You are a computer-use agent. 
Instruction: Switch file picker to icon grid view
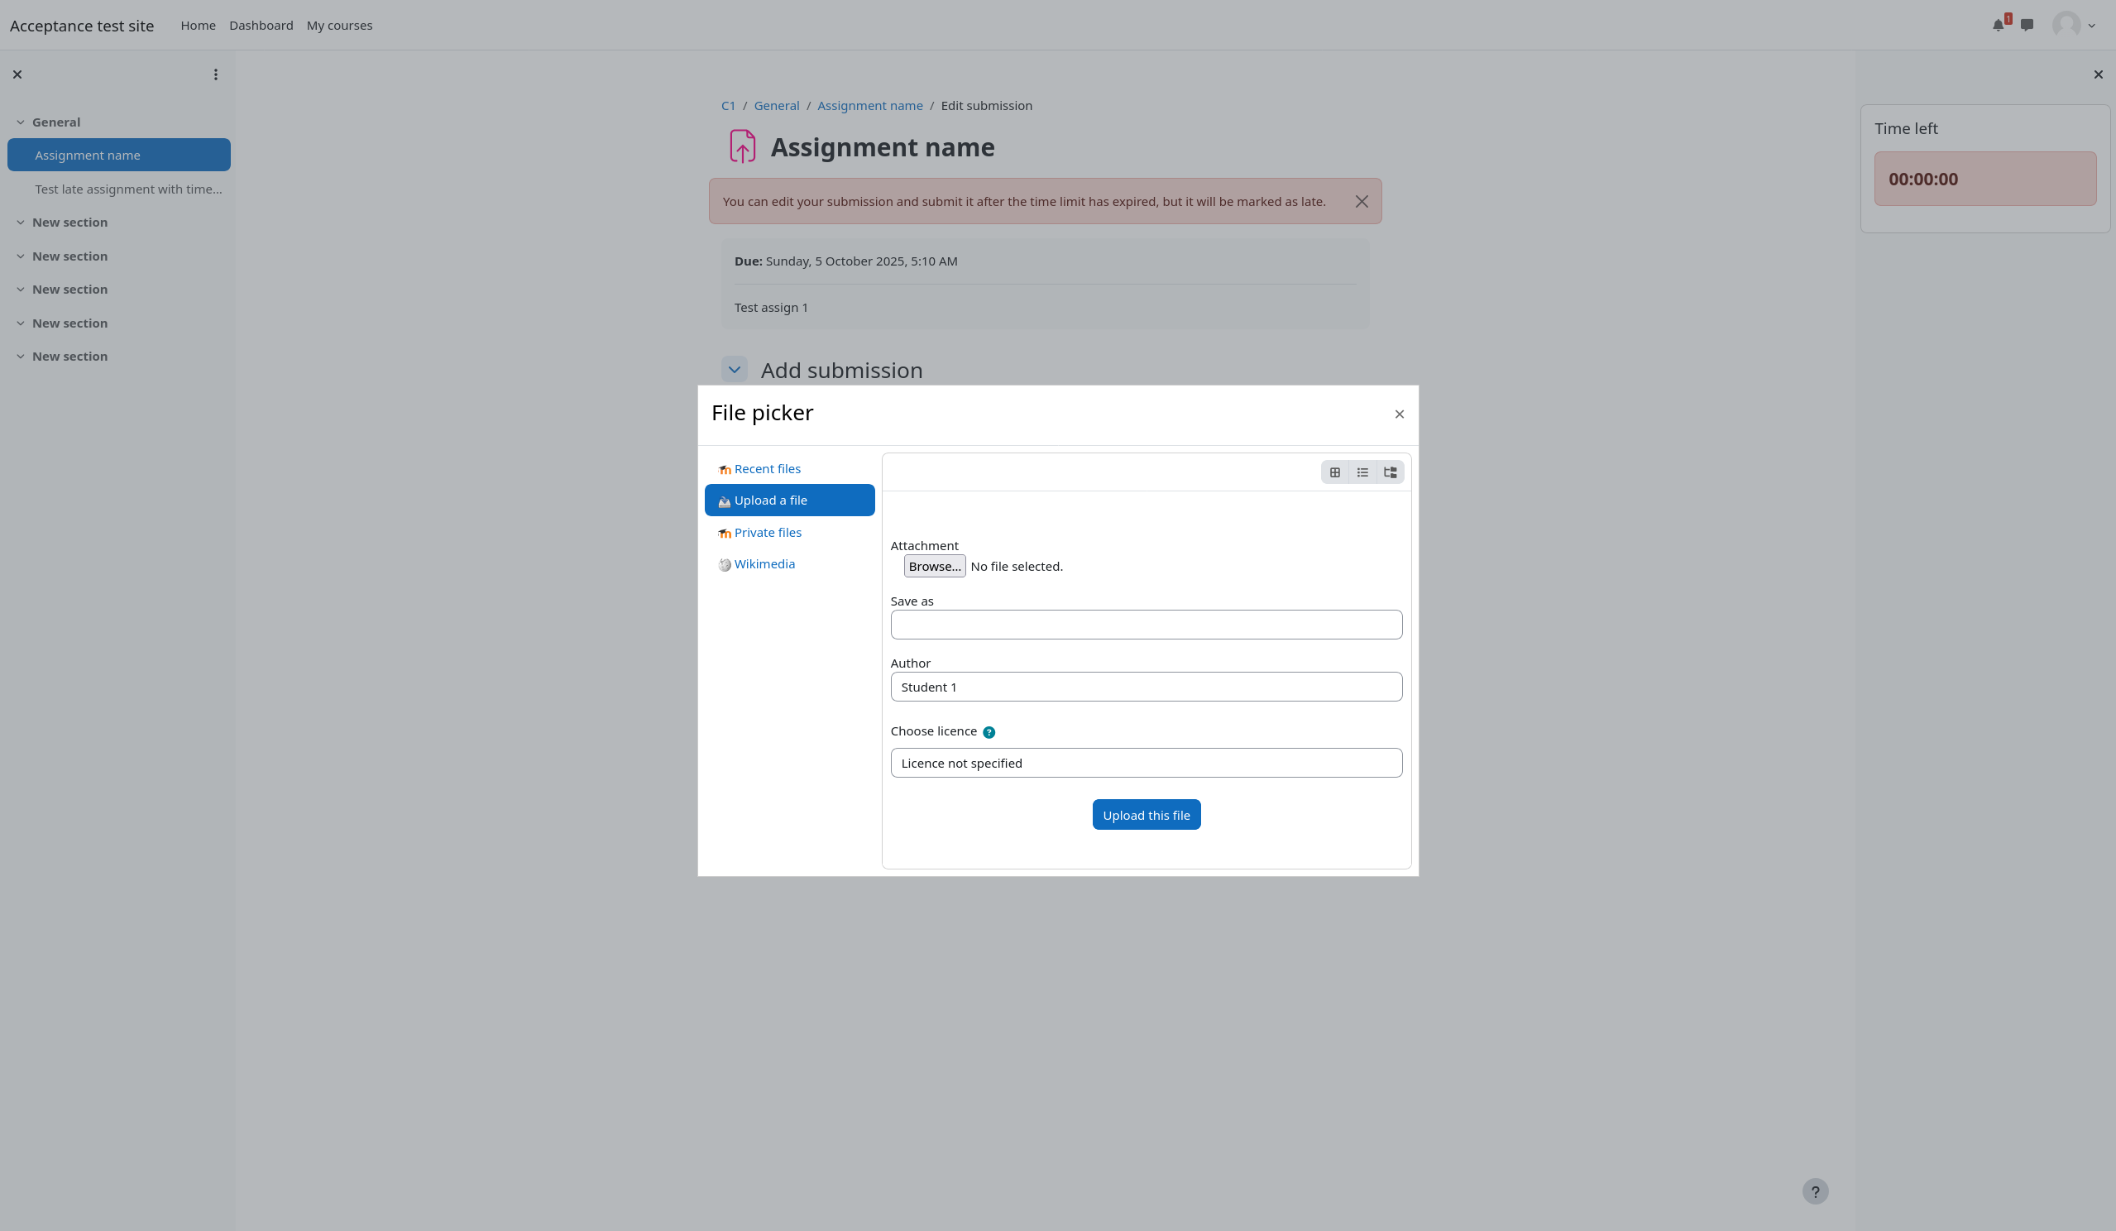pos(1334,472)
